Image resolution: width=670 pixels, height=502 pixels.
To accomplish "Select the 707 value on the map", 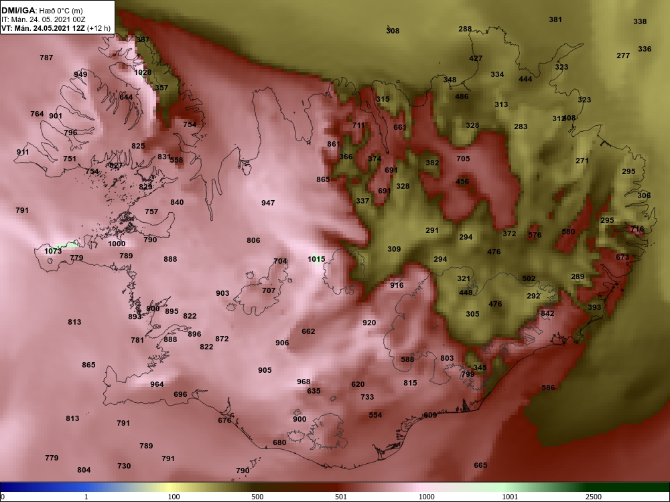I will (269, 290).
